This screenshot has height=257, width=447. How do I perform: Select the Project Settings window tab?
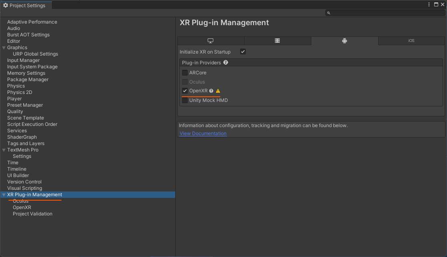pyautogui.click(x=26, y=5)
